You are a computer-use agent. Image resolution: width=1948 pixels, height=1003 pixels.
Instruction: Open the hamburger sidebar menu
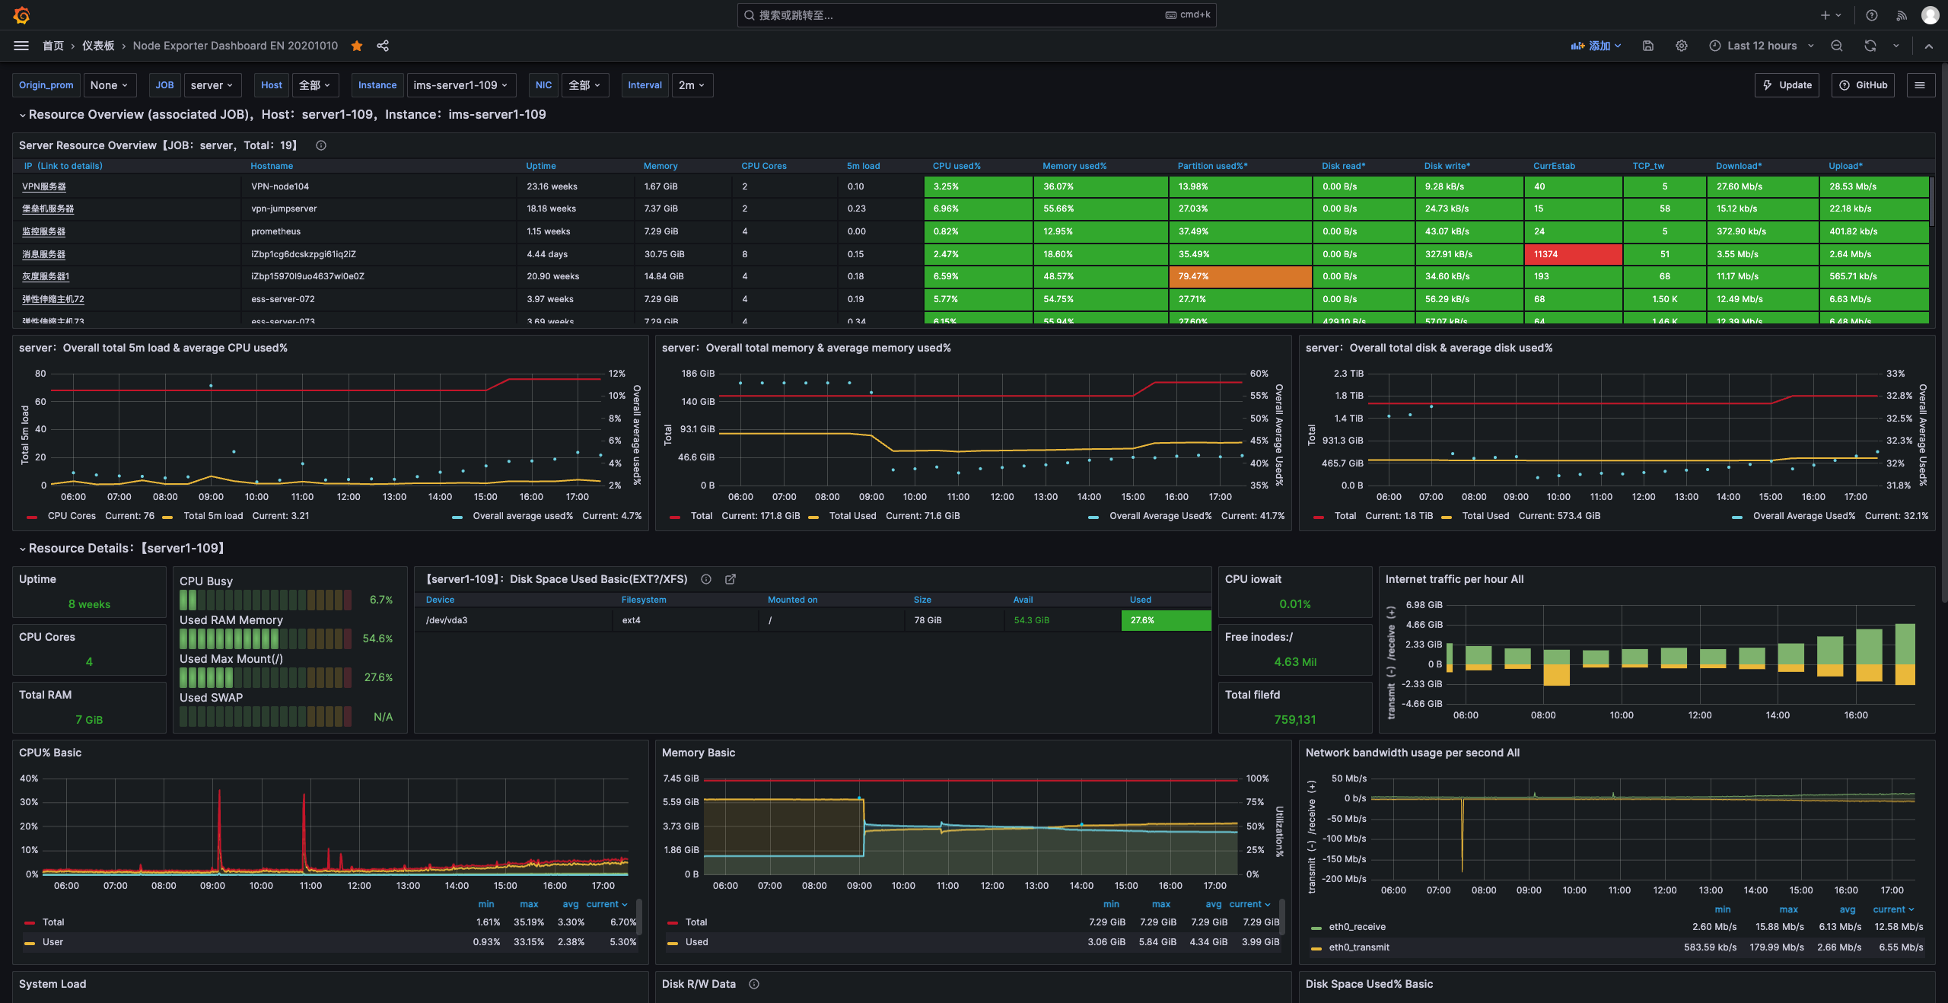[21, 46]
